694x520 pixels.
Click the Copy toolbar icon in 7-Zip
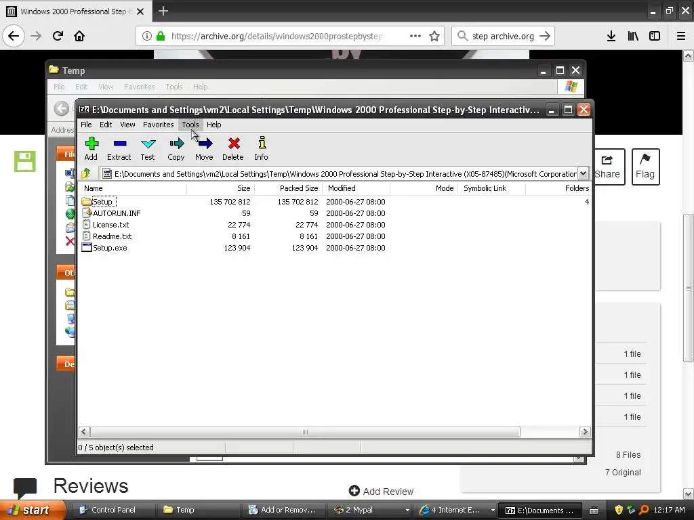176,144
